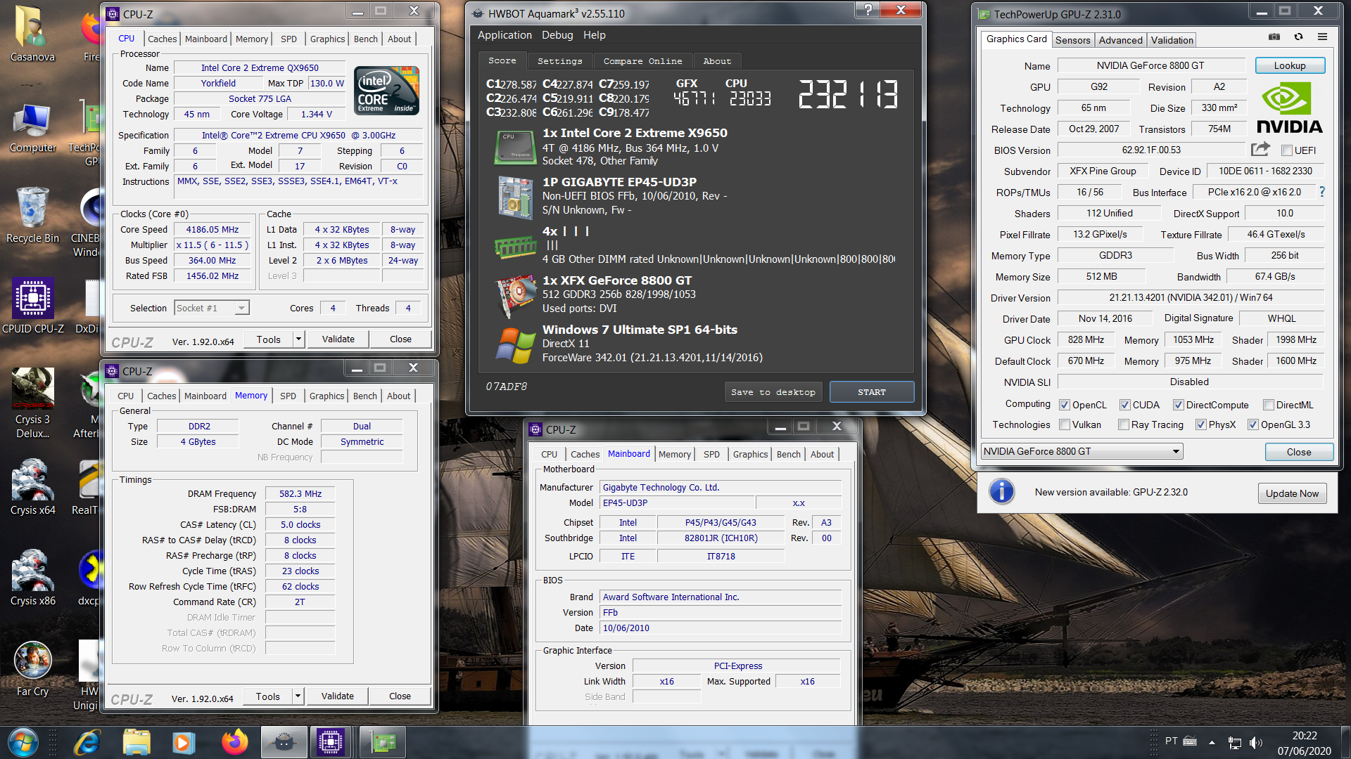Click the Close button in GPU-Z
Screen dimensions: 1351x759
pyautogui.click(x=1299, y=452)
